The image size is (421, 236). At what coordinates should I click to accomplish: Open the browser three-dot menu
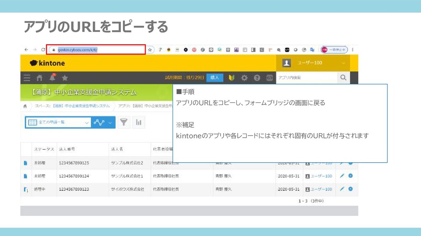(352, 50)
